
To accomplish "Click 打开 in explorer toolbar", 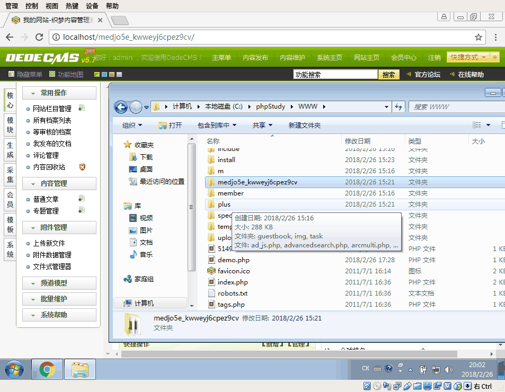I will [171, 125].
